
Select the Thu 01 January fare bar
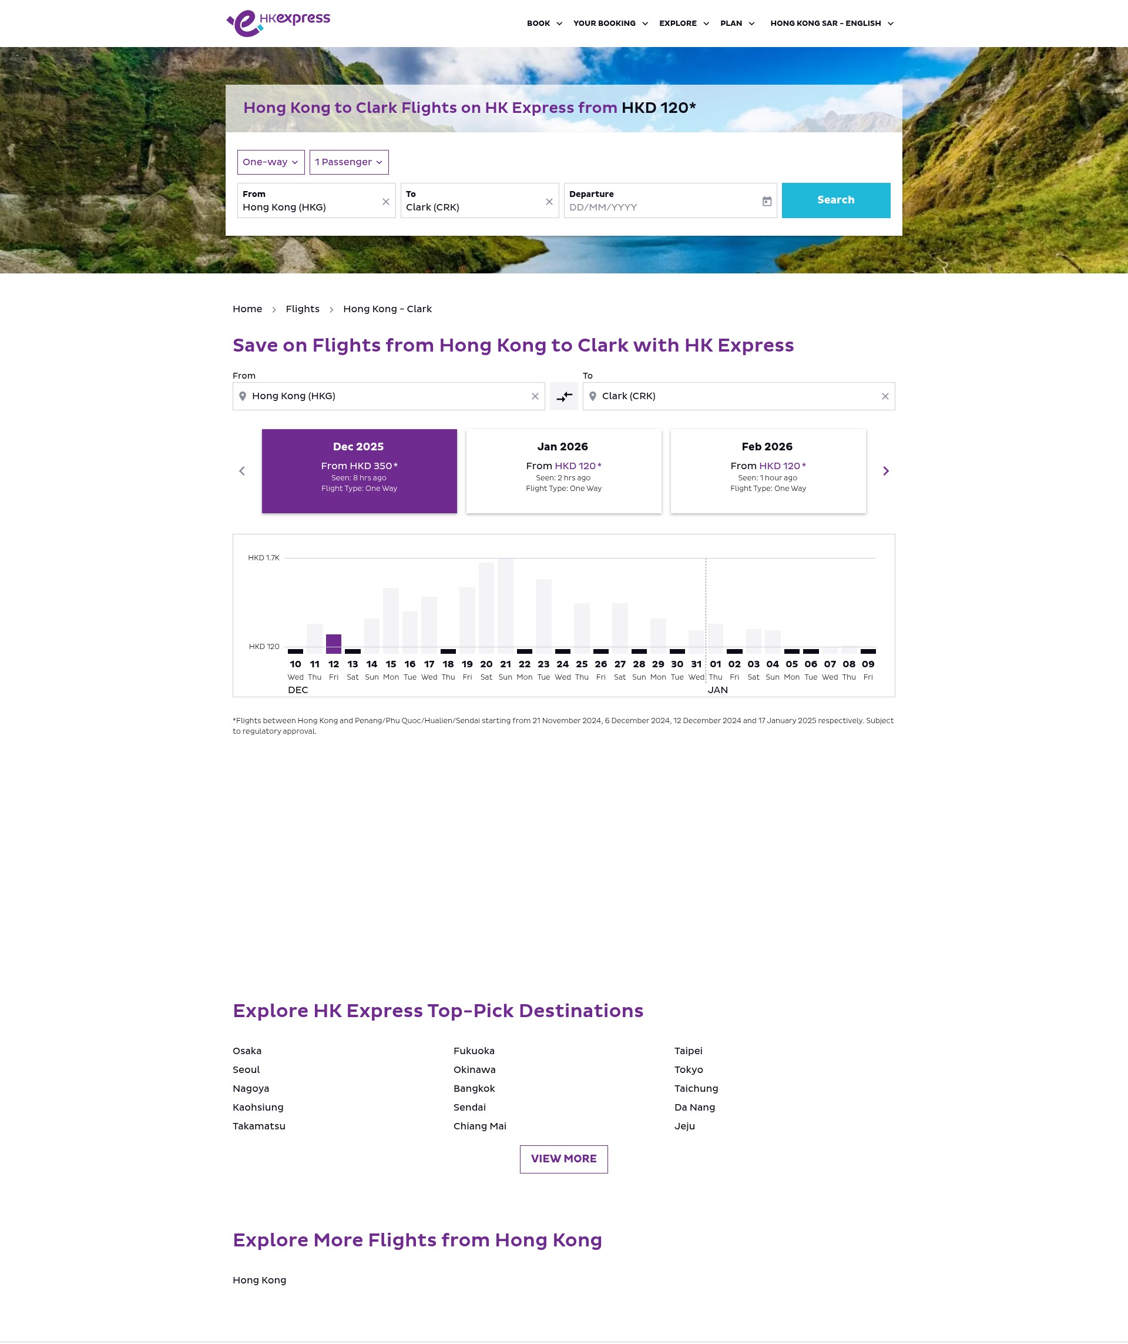(716, 638)
